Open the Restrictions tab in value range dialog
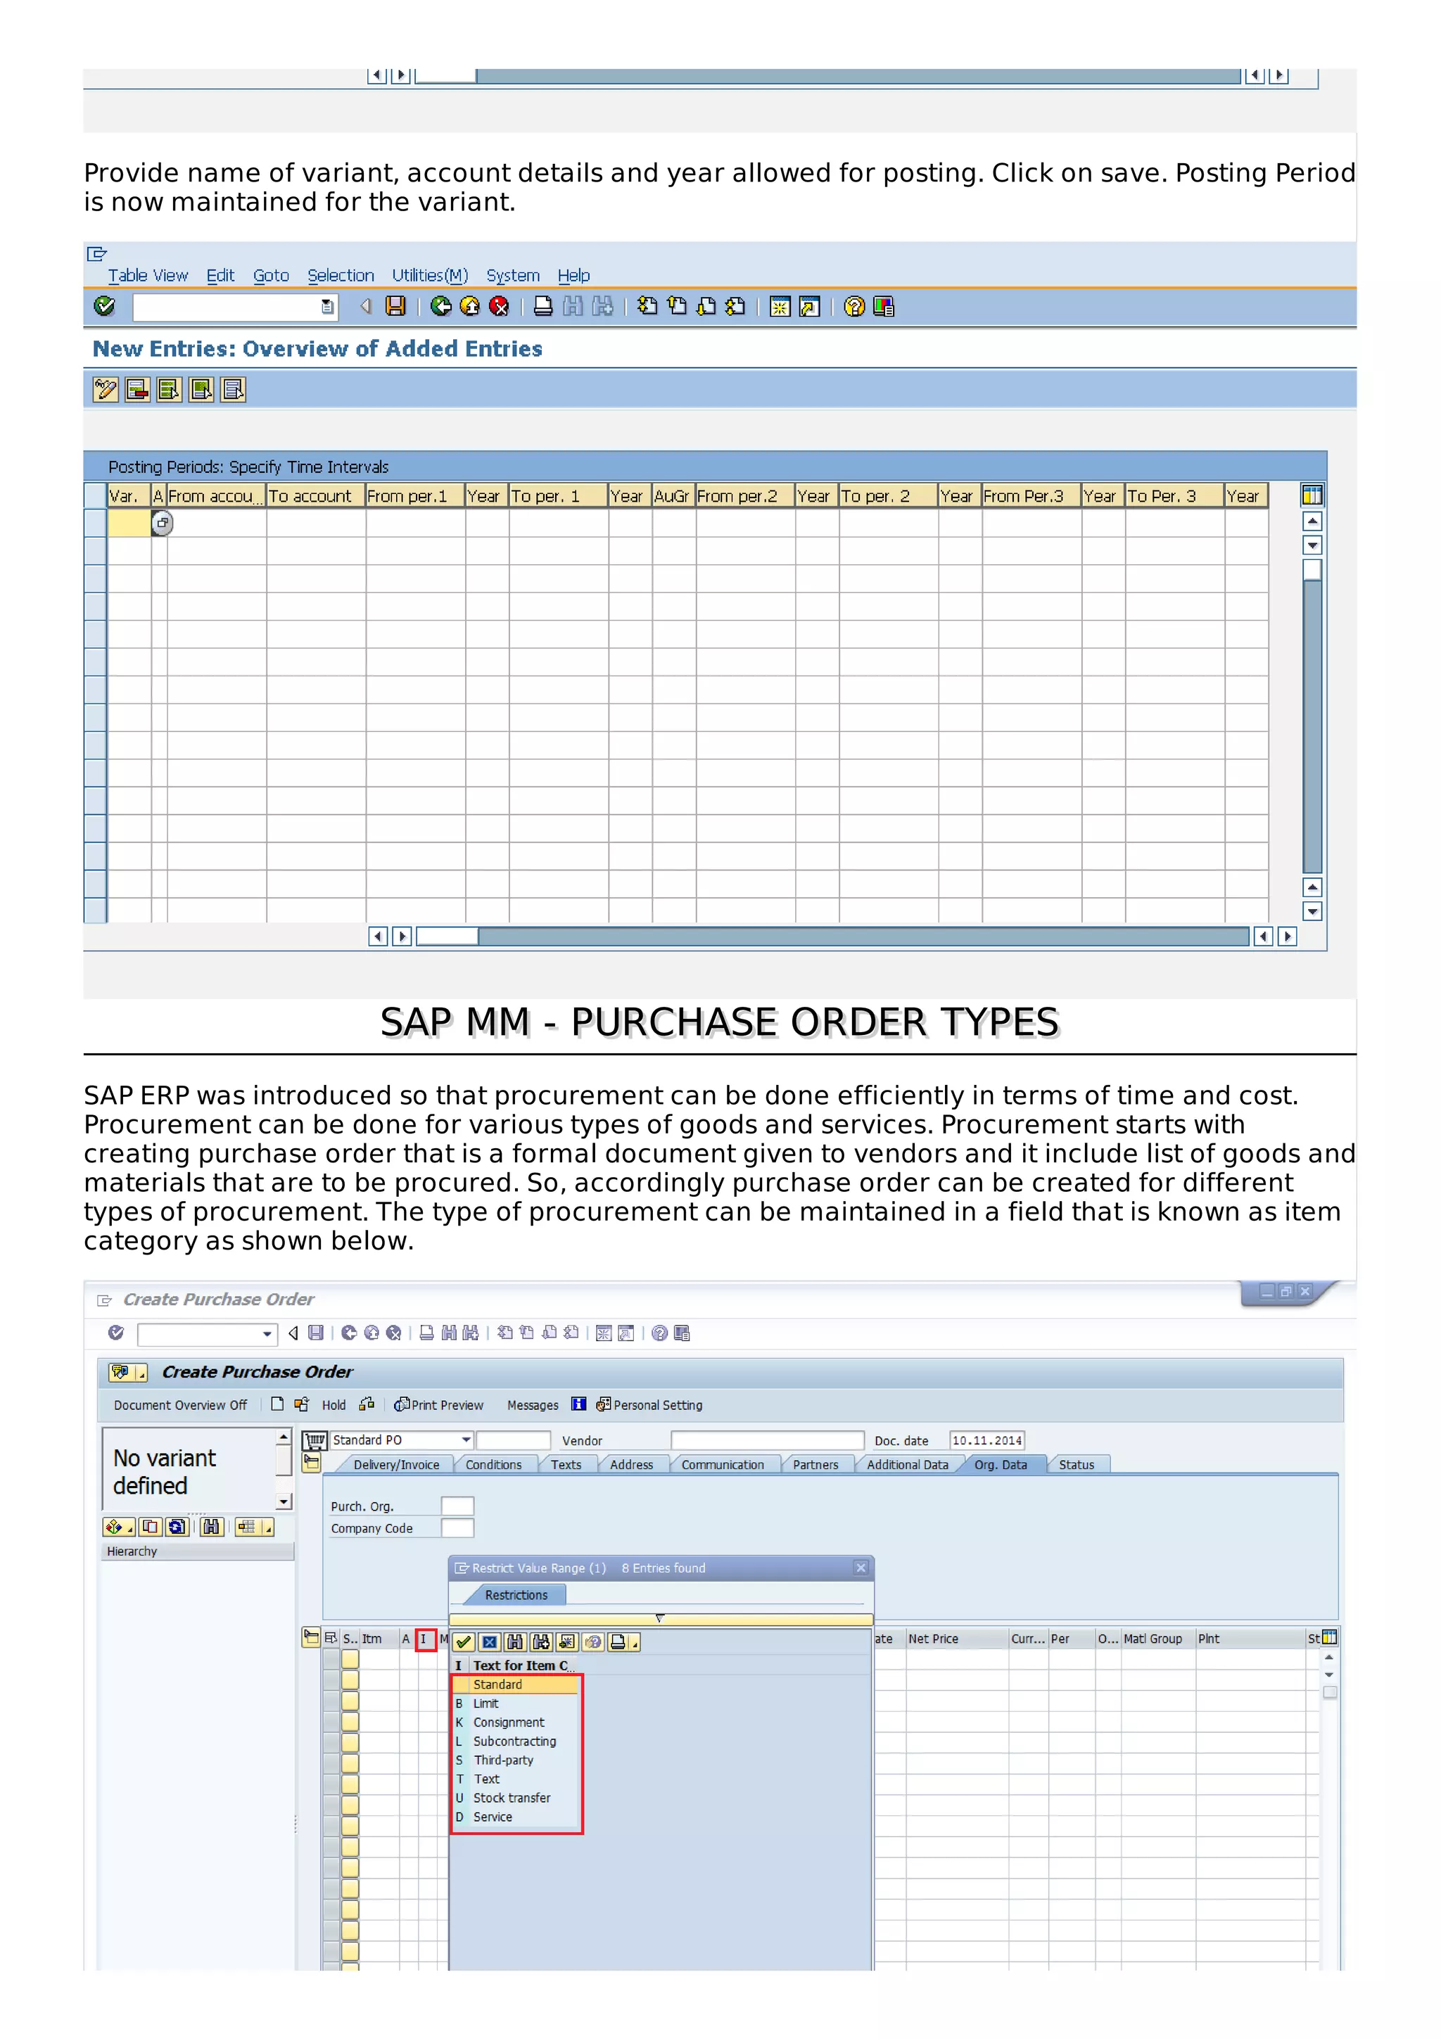This screenshot has width=1441, height=2039. (x=516, y=1595)
